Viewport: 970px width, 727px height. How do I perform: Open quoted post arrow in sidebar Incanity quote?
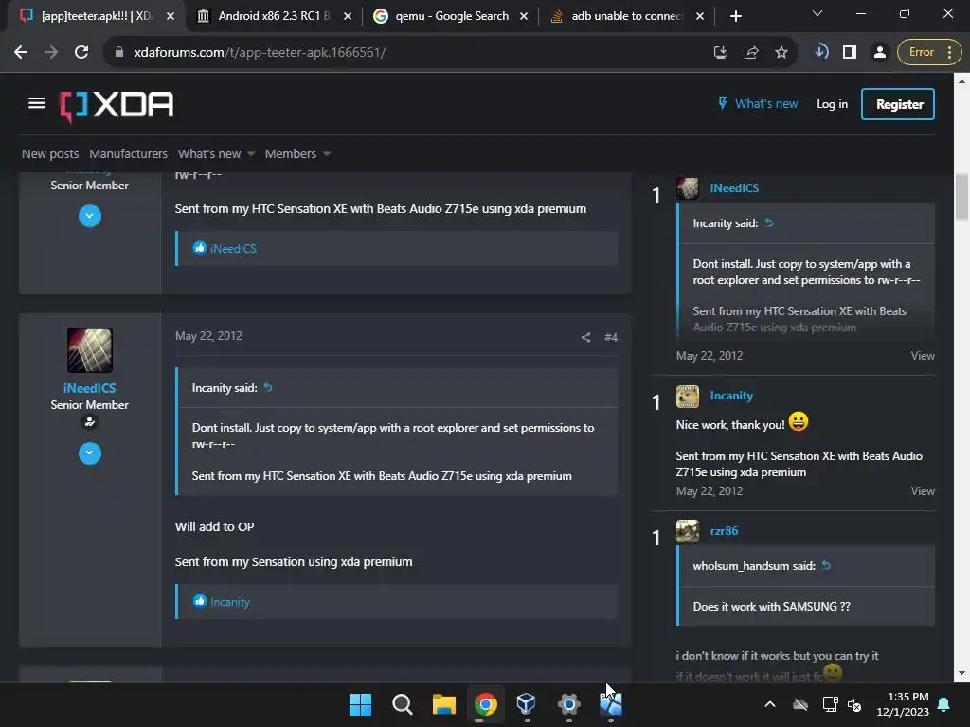[769, 223]
